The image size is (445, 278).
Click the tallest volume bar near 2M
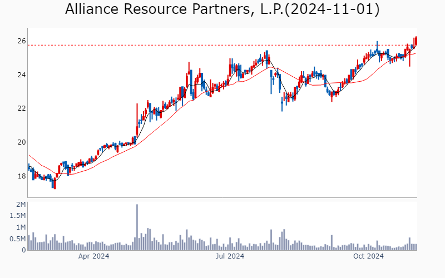point(137,227)
